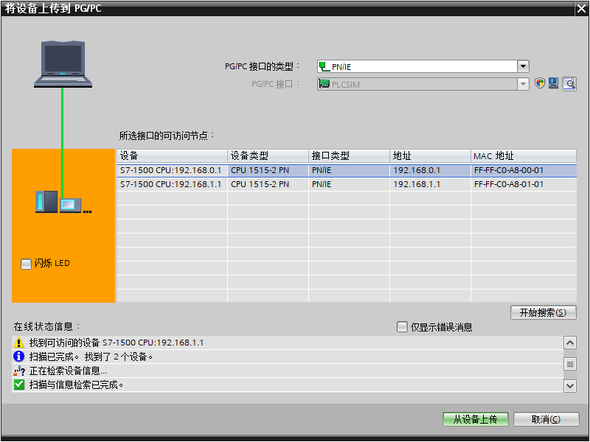Click the 设备类型 column header
This screenshot has width=590, height=442.
(268, 155)
